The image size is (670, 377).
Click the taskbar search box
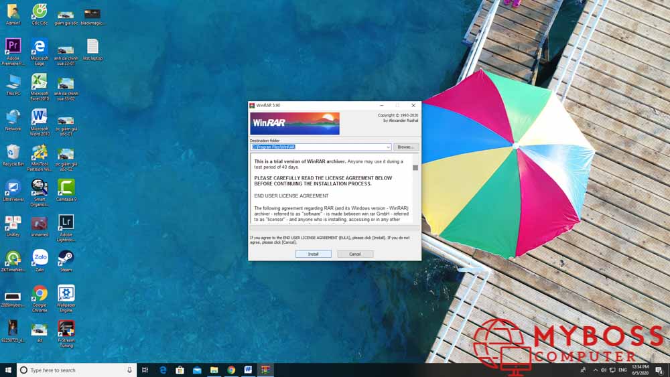click(x=75, y=370)
